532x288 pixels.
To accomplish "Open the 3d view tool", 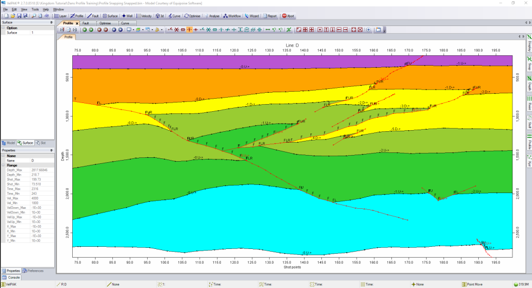I will pyautogui.click(x=160, y=16).
